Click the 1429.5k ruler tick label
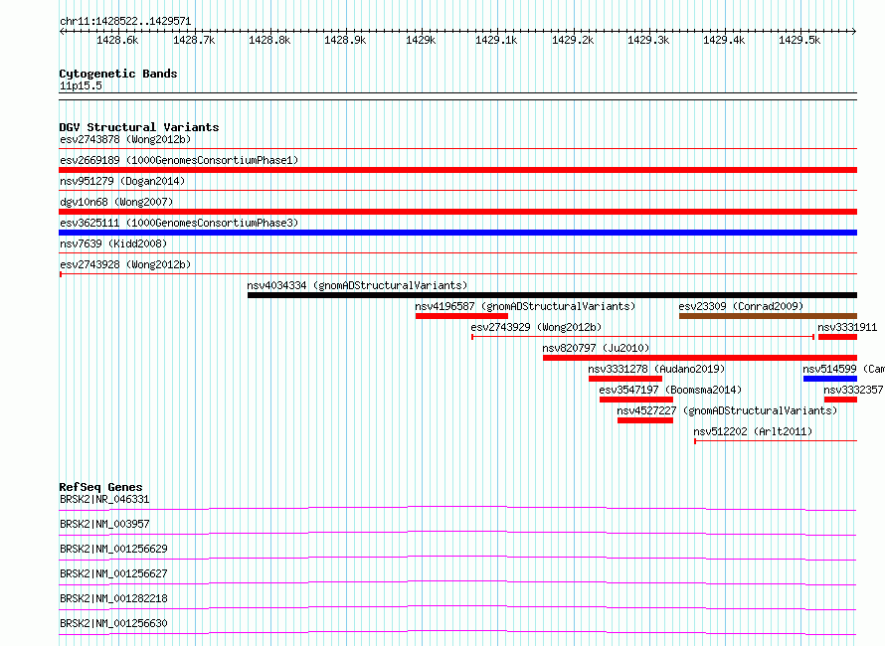885x646 pixels. coord(799,40)
